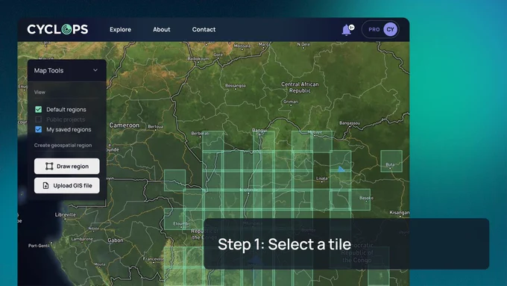Image resolution: width=507 pixels, height=286 pixels.
Task: Click the 'Gabon' map label
Action: coord(116,240)
